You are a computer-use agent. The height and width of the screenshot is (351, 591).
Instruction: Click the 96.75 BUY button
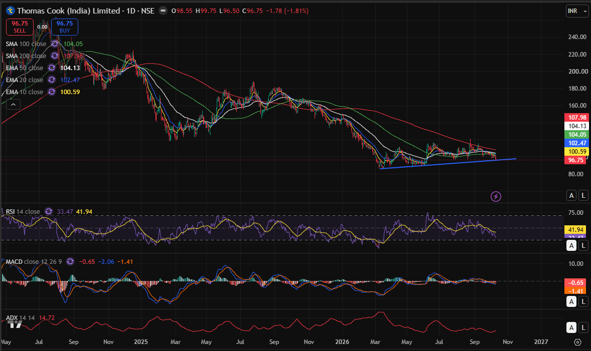pos(64,27)
